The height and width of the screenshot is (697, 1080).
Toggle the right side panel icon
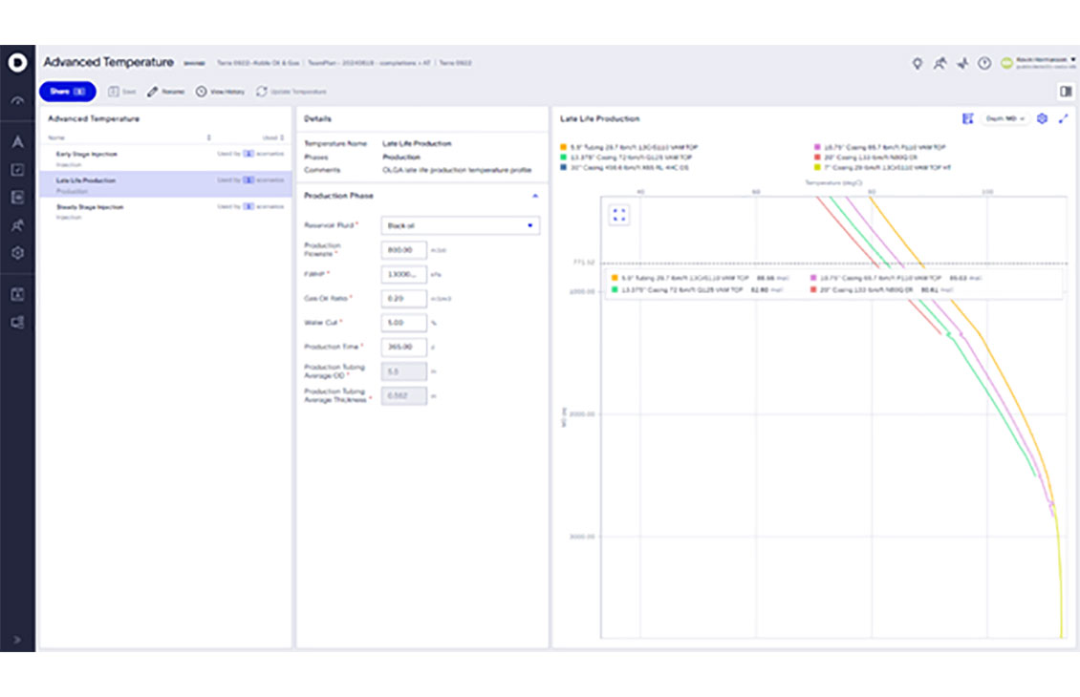tap(1065, 92)
